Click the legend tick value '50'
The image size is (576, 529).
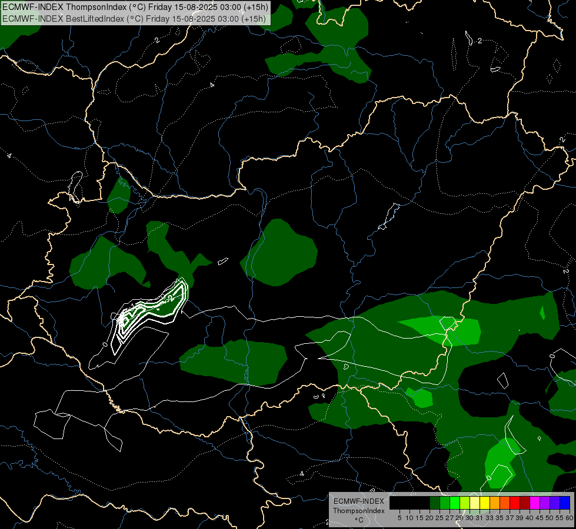coord(549,518)
